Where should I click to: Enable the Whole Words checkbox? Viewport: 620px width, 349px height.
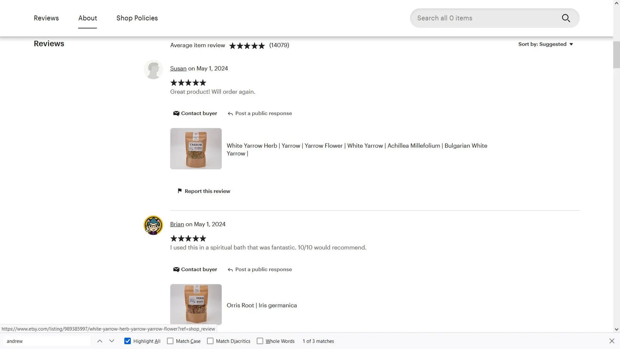point(260,341)
